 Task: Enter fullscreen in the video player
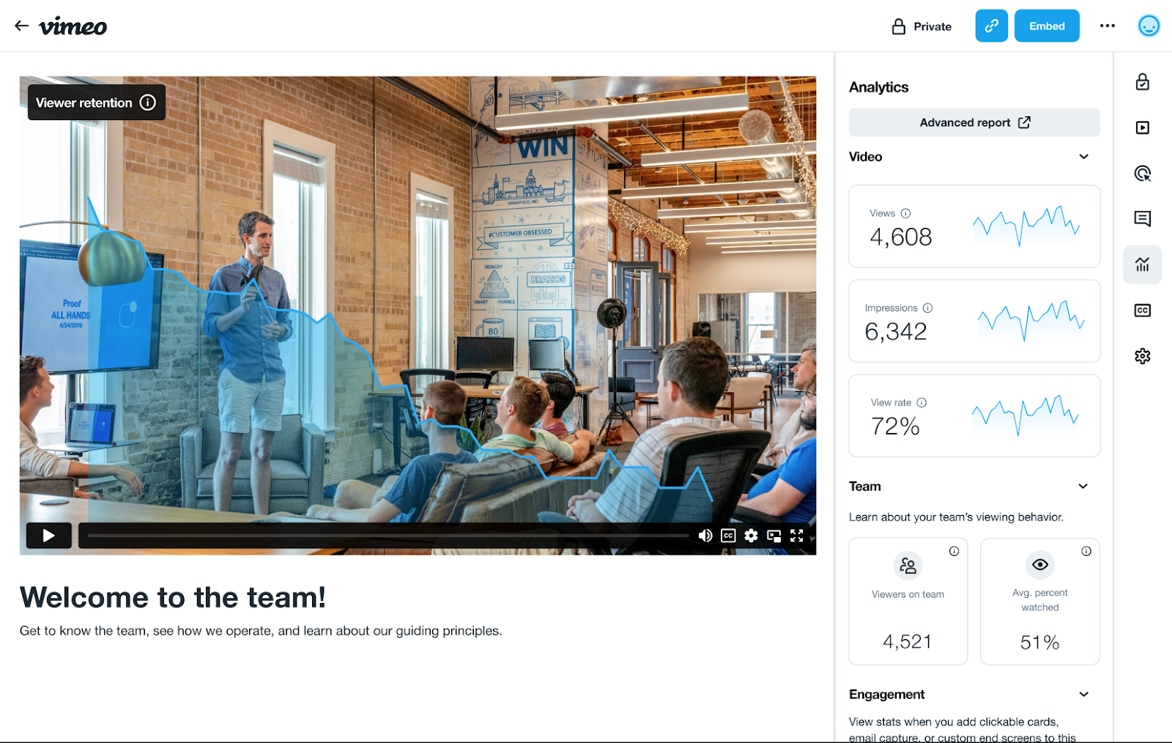click(x=797, y=536)
